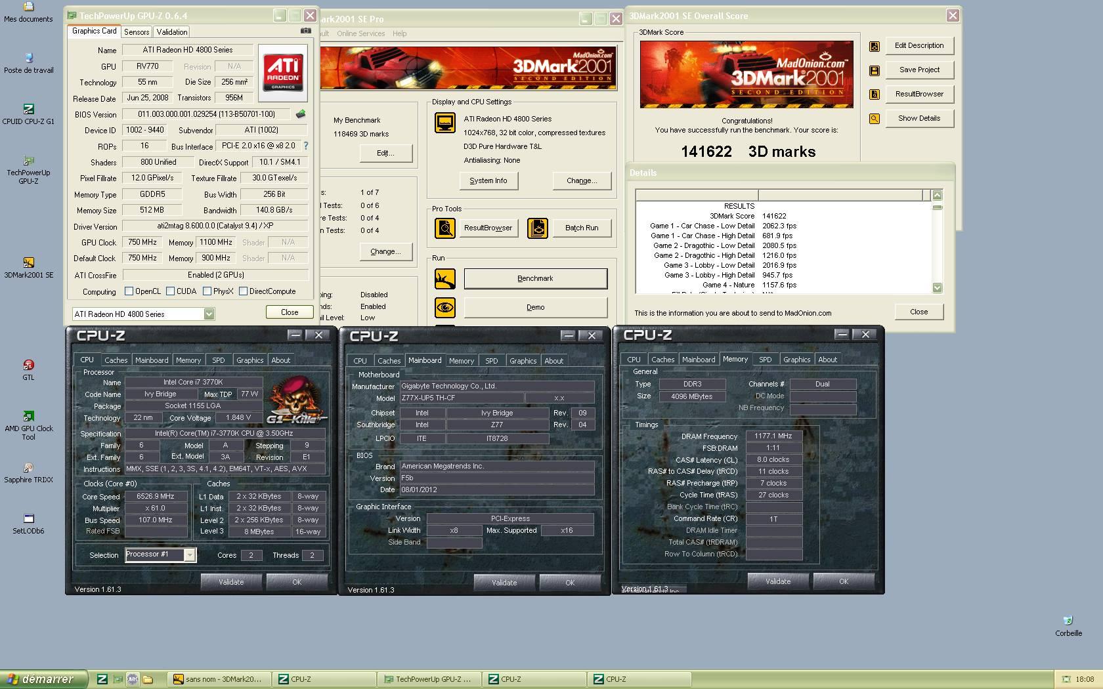Open the GTL desktop icon
This screenshot has width=1103, height=689.
(28, 365)
